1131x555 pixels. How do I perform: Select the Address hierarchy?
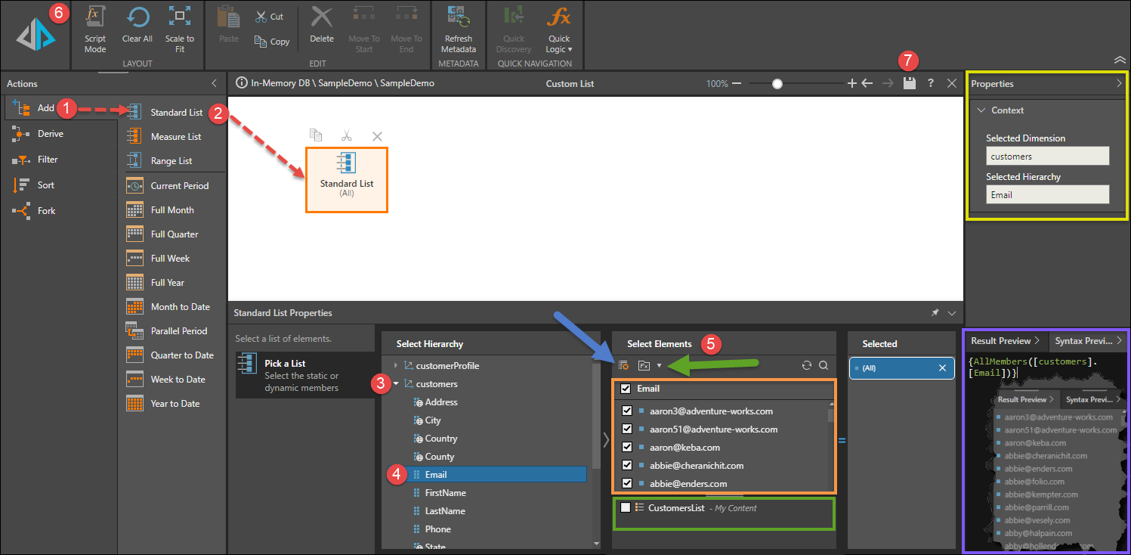point(436,402)
